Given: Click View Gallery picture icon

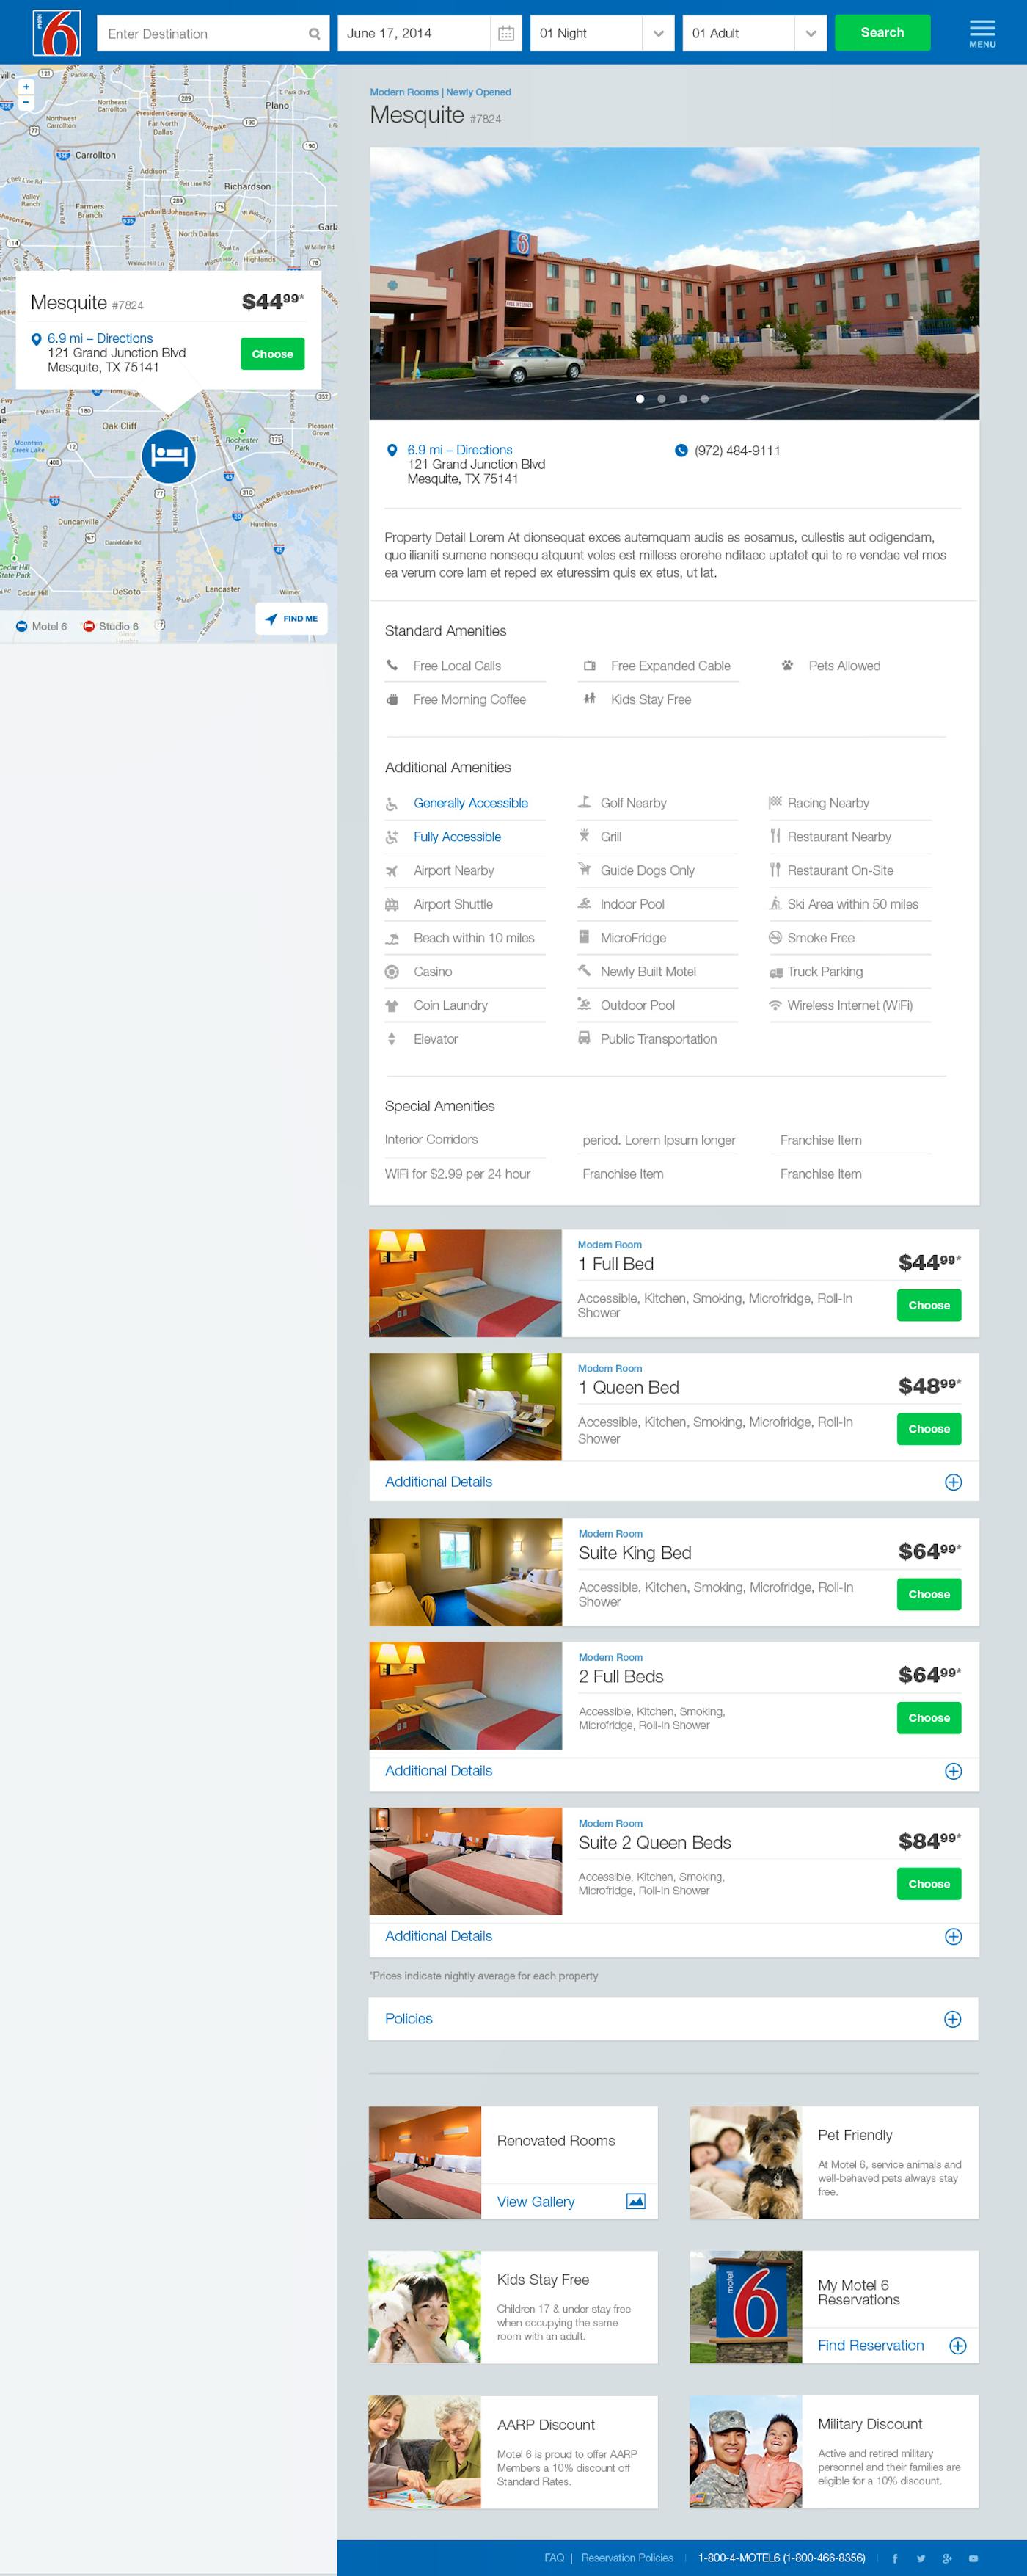Looking at the screenshot, I should (x=635, y=2201).
